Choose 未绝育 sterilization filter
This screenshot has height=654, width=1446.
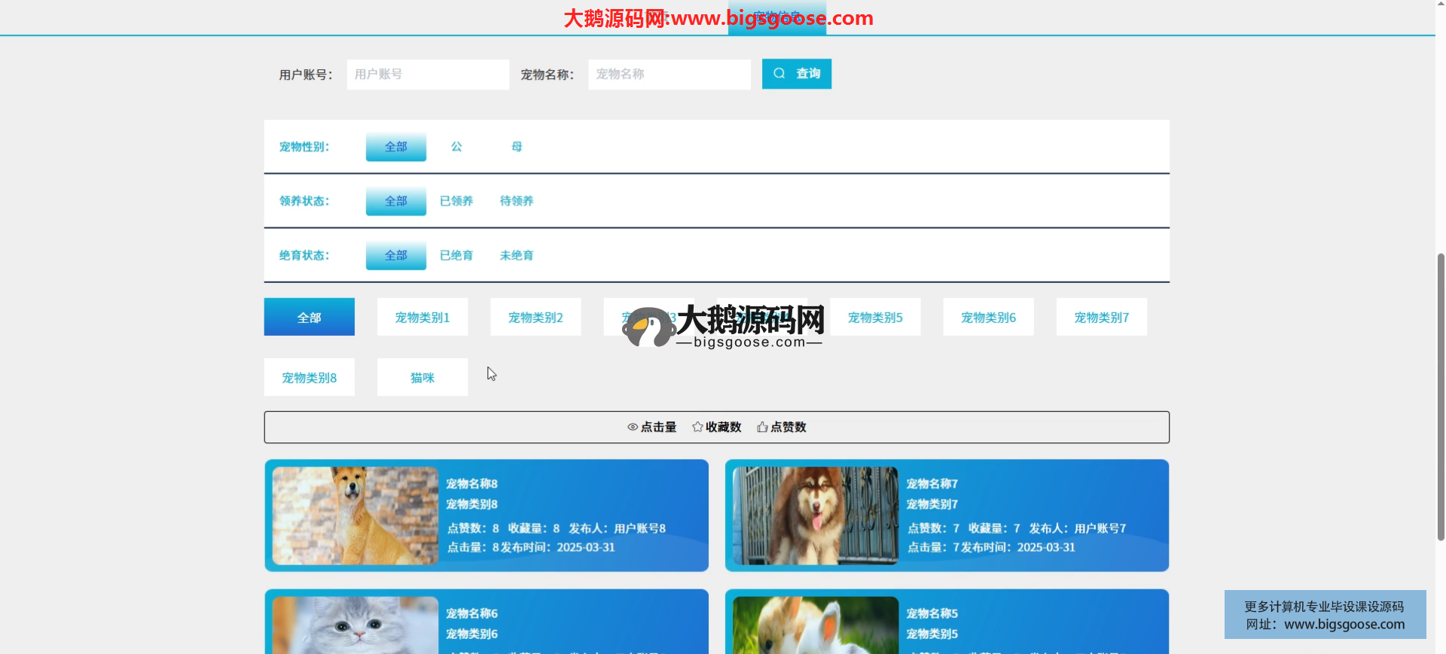tap(517, 255)
